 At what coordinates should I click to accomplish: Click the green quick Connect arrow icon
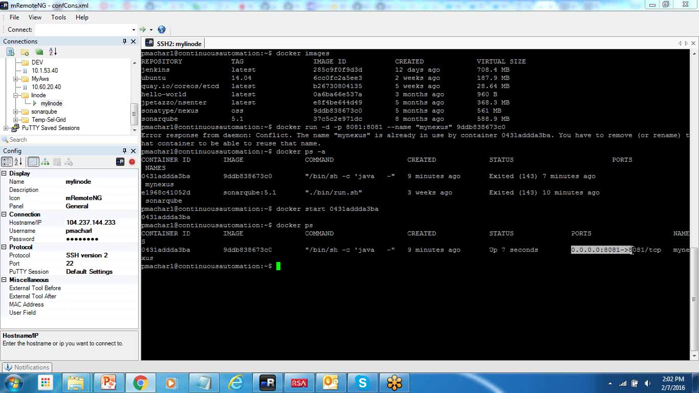[x=142, y=29]
